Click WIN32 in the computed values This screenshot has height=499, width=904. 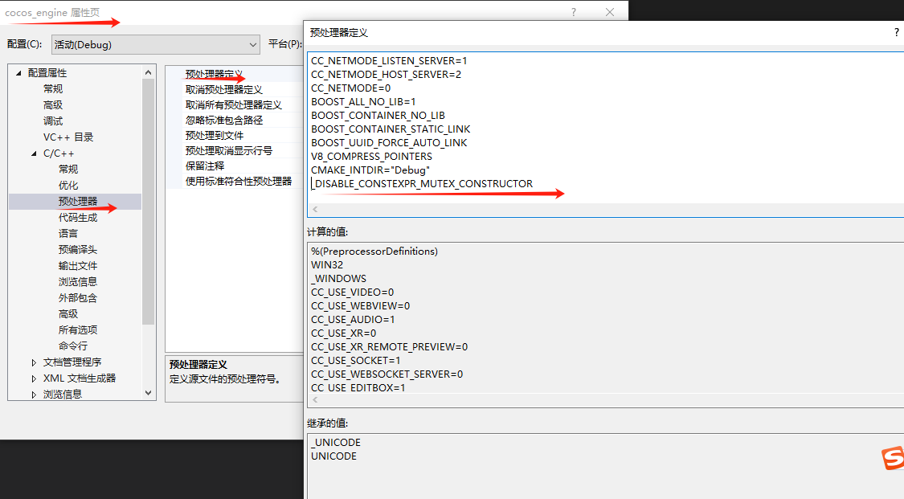click(x=327, y=265)
